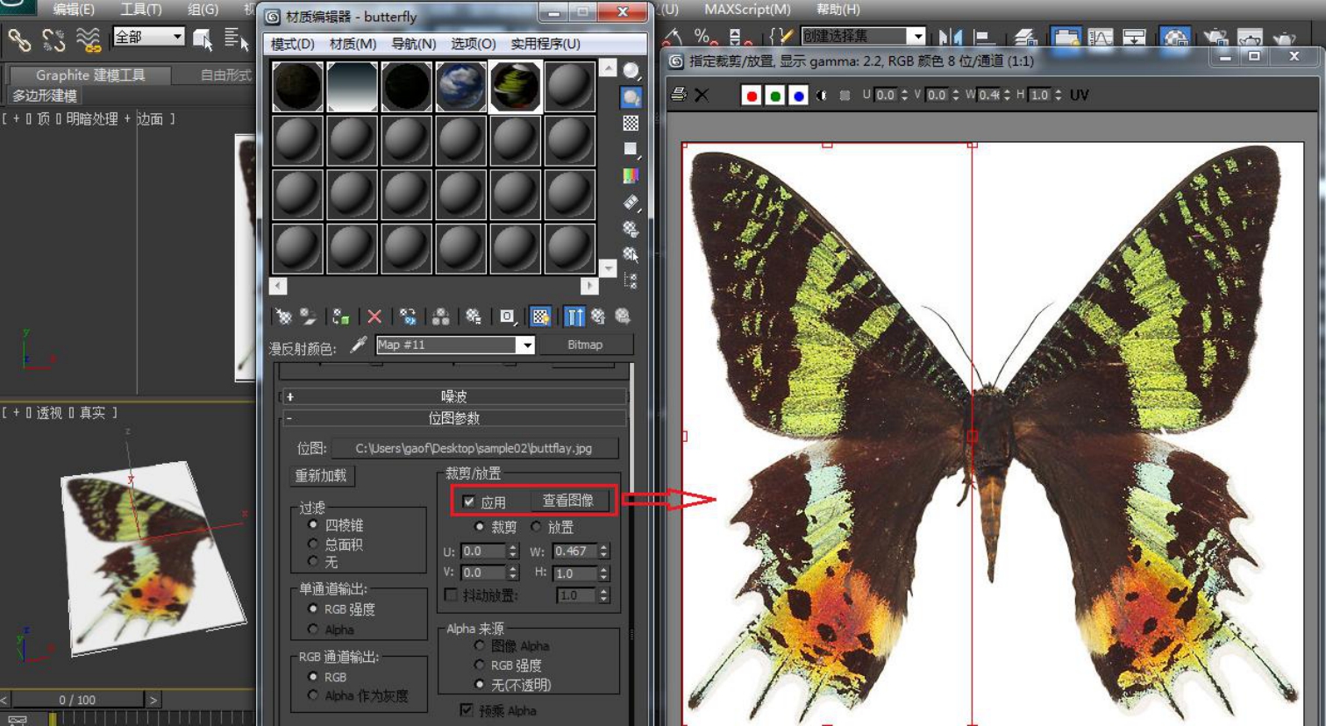1326x726 pixels.
Task: Toggle Show Shaded Material in Viewport icon
Action: (x=541, y=317)
